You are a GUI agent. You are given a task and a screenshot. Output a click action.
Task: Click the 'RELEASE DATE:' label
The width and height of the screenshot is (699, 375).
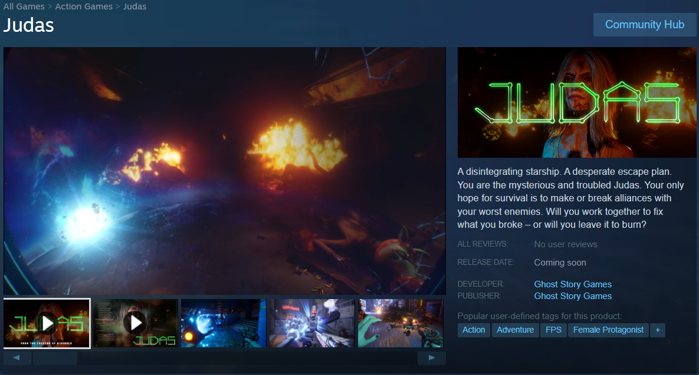coord(486,263)
